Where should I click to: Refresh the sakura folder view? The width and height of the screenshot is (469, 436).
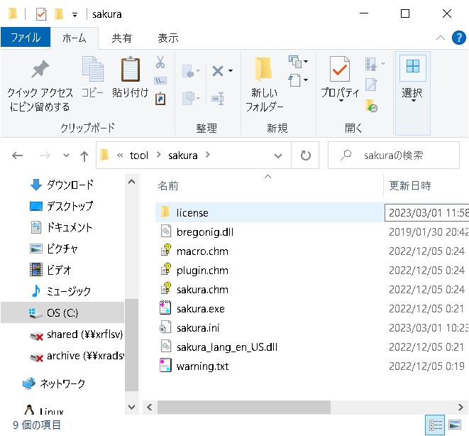(305, 156)
